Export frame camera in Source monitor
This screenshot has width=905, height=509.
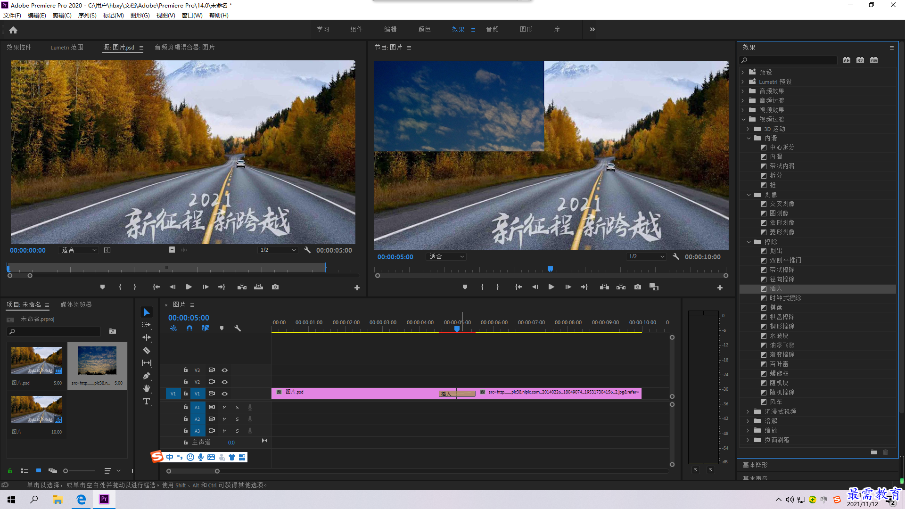point(275,287)
